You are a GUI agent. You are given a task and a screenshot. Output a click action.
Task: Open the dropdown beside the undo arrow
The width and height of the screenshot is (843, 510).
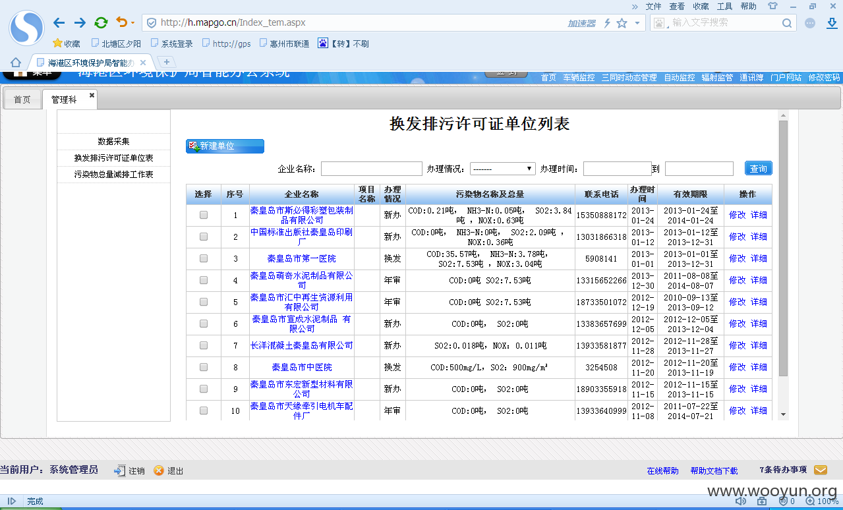[132, 23]
